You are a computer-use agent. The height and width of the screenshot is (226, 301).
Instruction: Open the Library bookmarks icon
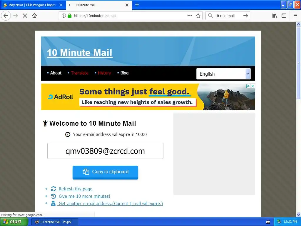click(x=275, y=16)
